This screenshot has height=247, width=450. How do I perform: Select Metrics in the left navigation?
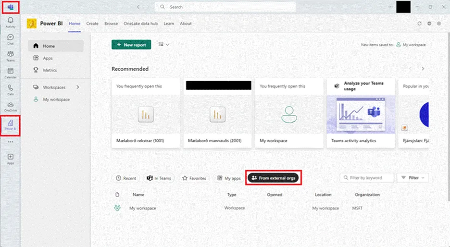point(56,70)
